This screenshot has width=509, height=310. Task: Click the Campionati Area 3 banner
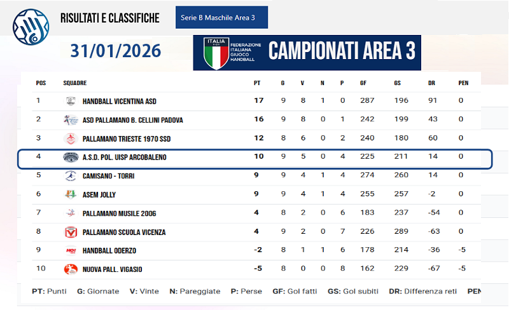[x=307, y=52]
